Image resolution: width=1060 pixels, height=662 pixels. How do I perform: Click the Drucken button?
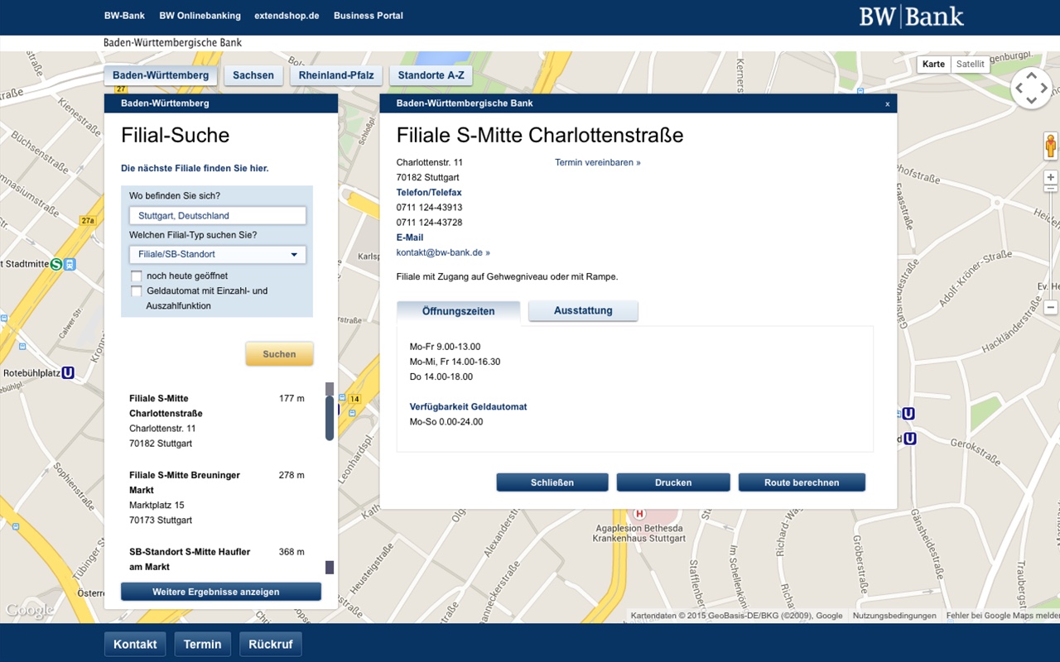(x=673, y=482)
